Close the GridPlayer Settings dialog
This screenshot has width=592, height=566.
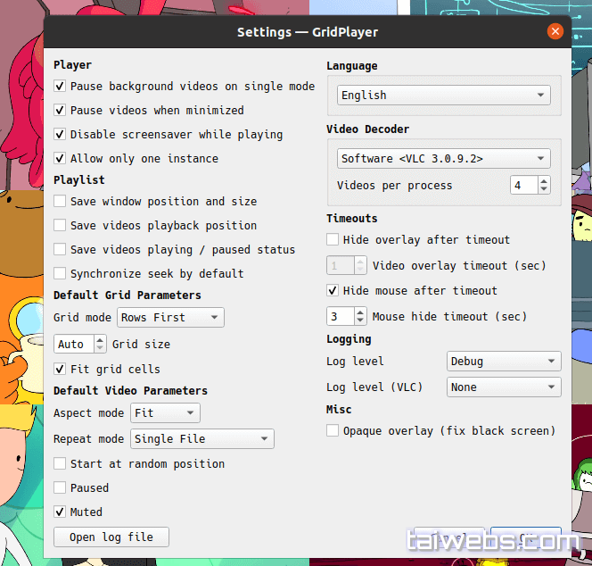click(x=555, y=32)
